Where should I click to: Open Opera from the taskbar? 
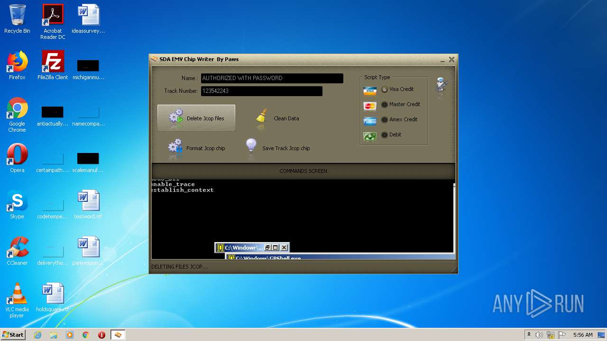[101, 335]
